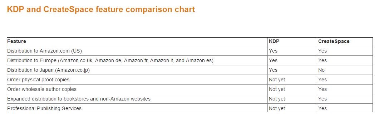Click Distribution to Japan feature cell
379x130 pixels.
click(x=137, y=70)
